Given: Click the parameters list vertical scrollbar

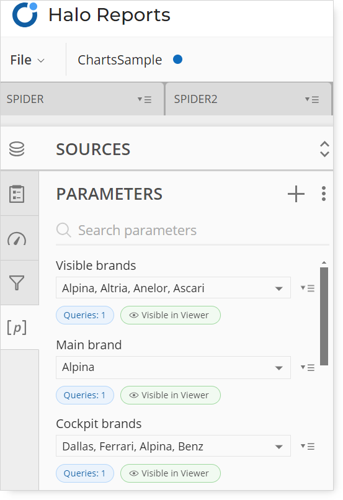Looking at the screenshot, I should (324, 316).
